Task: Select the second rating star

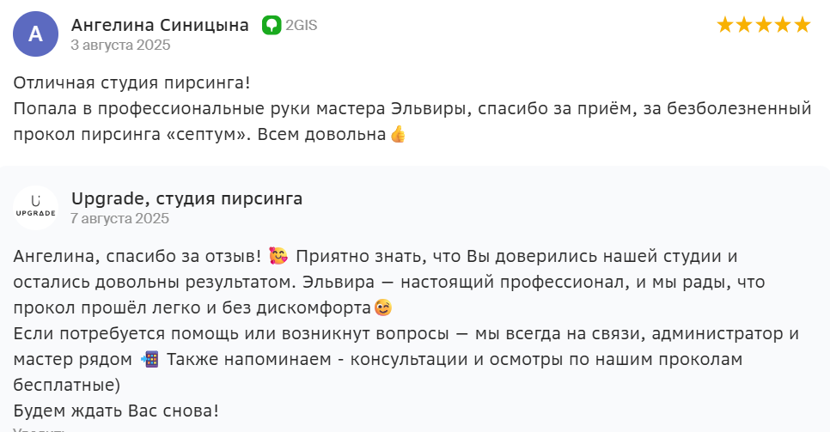Action: coord(744,25)
